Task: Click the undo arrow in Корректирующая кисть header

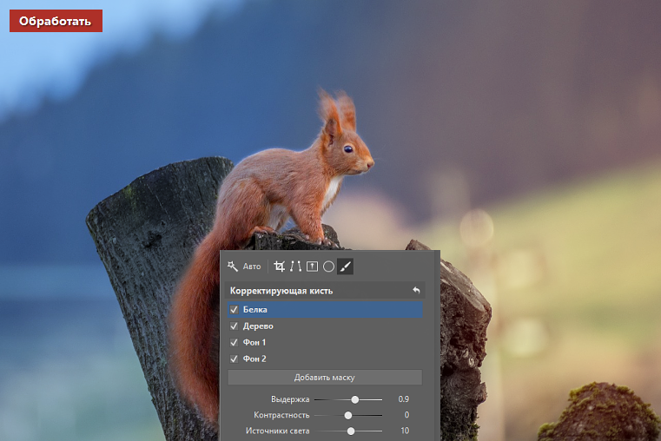Action: [x=416, y=290]
